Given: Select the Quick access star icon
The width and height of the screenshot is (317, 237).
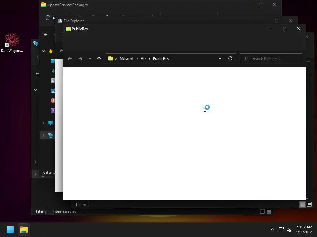Looking at the screenshot, I should (51, 51).
